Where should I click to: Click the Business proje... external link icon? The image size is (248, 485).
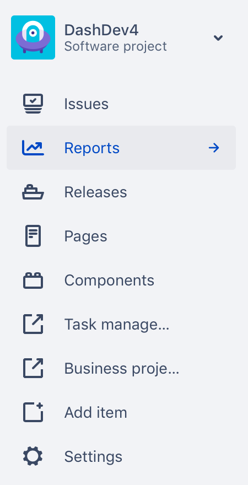point(33,368)
